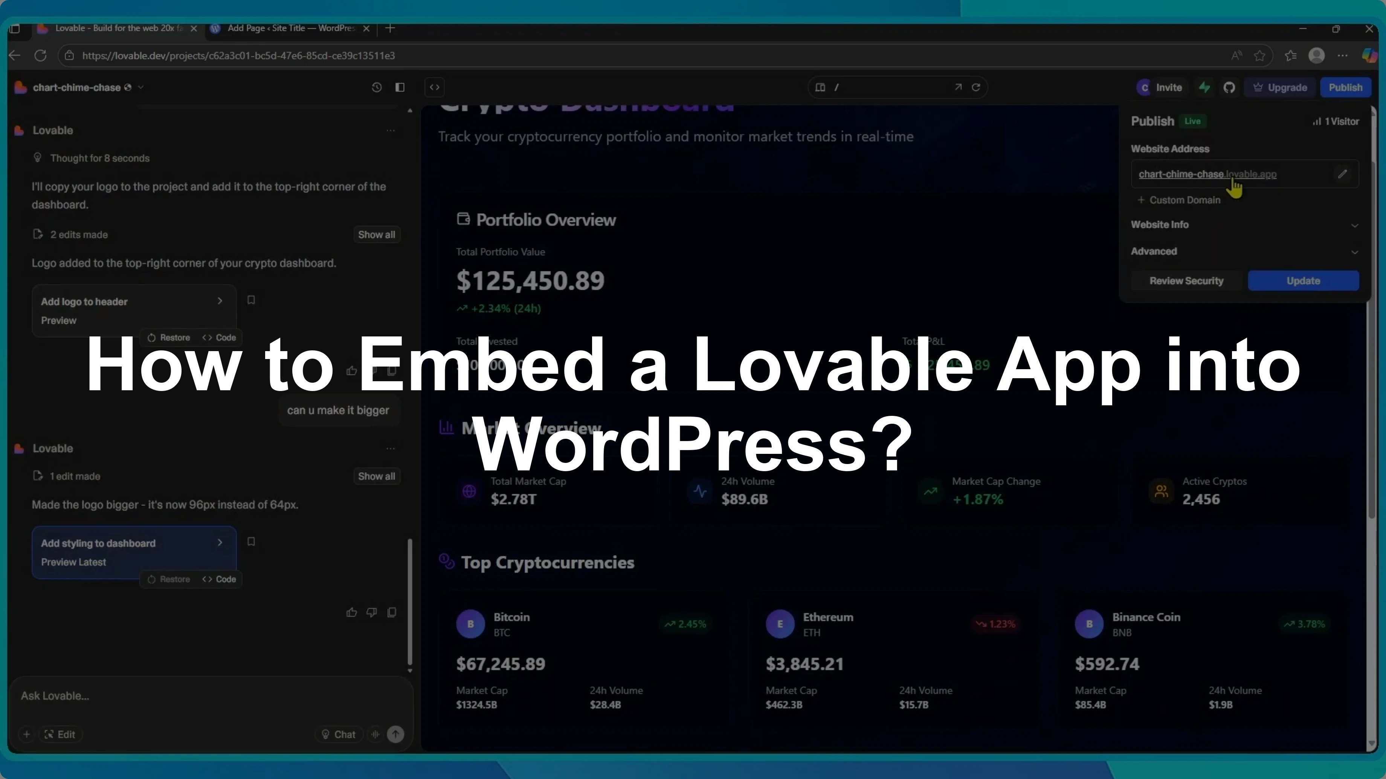View Code for Add logo to header

click(219, 338)
